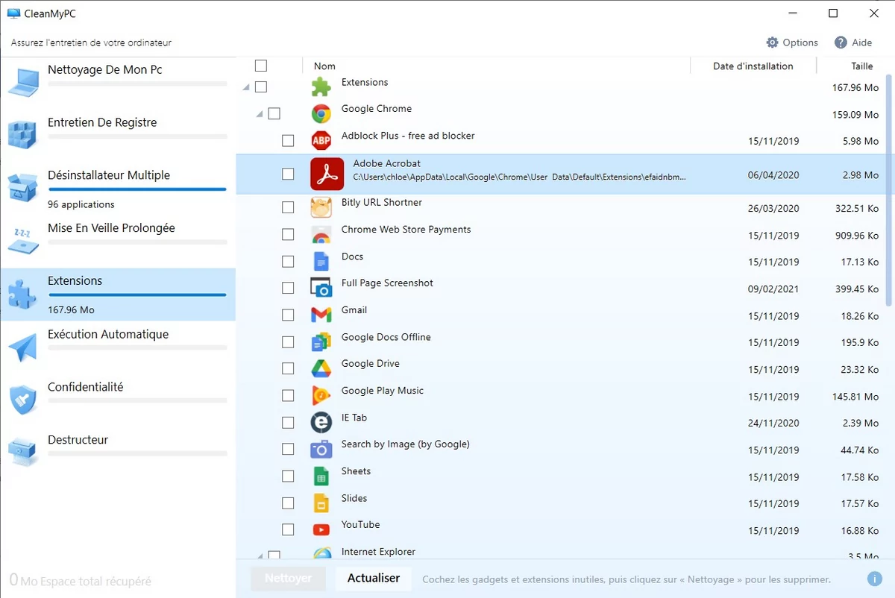Select the Google Docs Offline row text
Image resolution: width=895 pixels, height=598 pixels.
pos(386,337)
